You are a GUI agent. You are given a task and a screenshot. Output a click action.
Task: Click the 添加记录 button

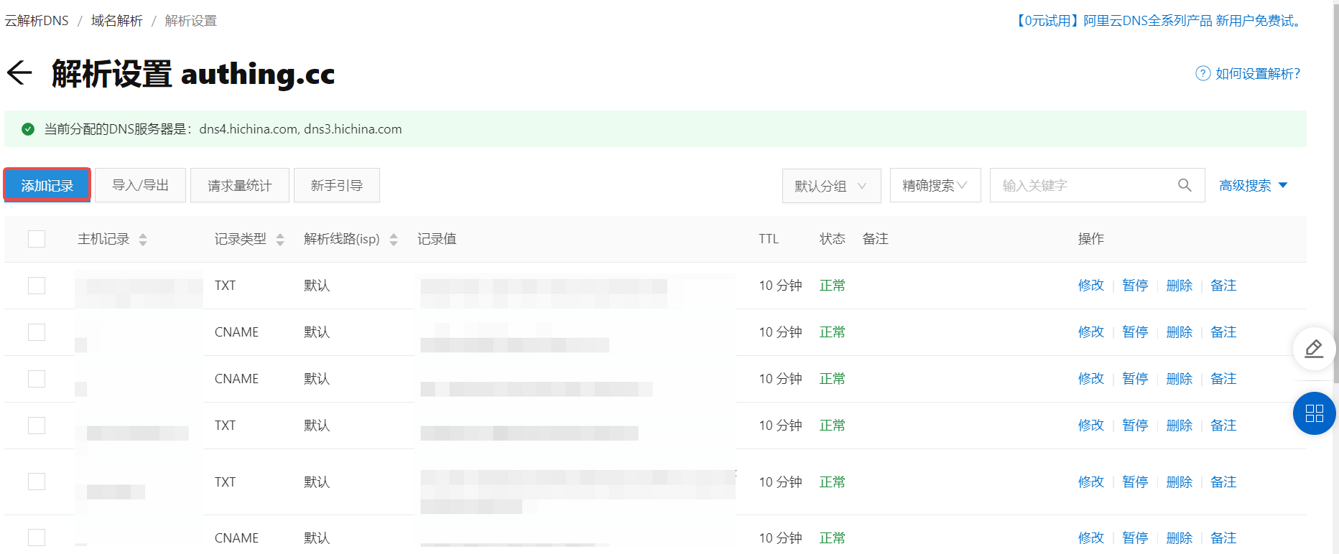(x=47, y=186)
